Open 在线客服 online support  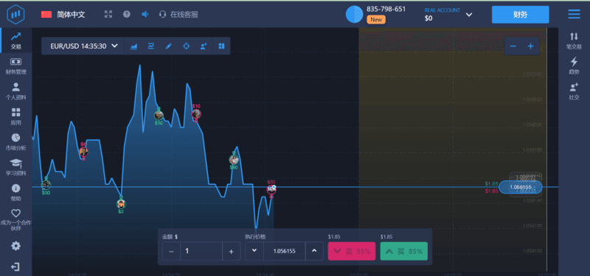coord(178,15)
